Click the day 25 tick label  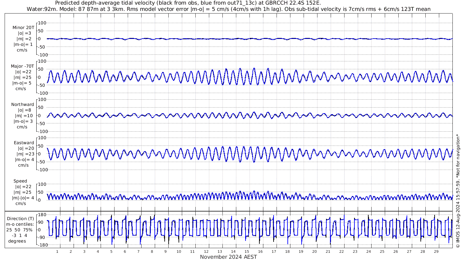382,251
